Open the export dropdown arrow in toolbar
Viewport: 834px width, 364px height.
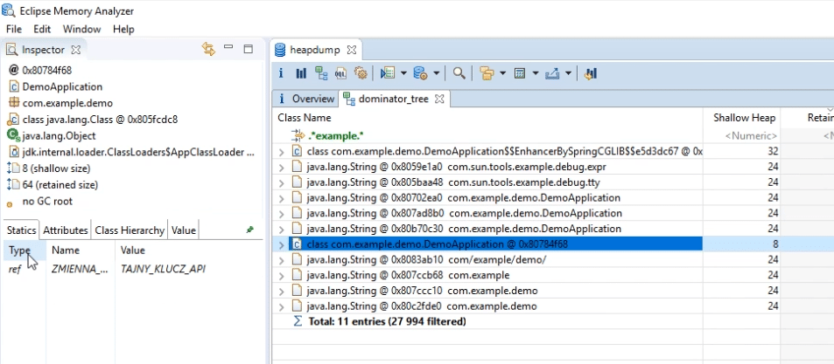click(569, 73)
